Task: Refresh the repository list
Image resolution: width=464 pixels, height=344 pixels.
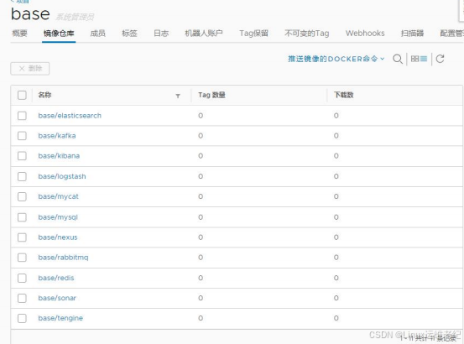Action: click(x=440, y=59)
